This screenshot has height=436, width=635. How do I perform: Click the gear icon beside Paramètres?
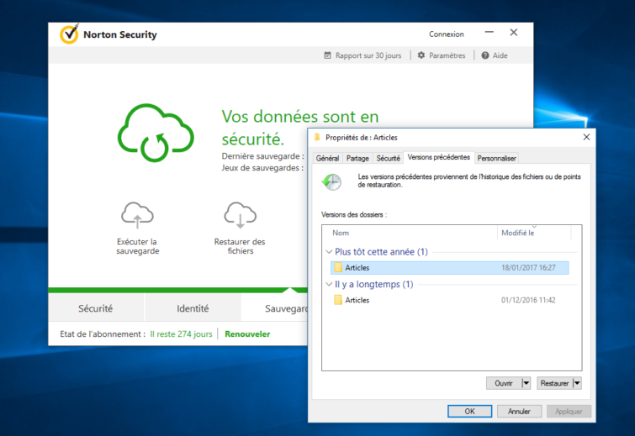pyautogui.click(x=421, y=55)
